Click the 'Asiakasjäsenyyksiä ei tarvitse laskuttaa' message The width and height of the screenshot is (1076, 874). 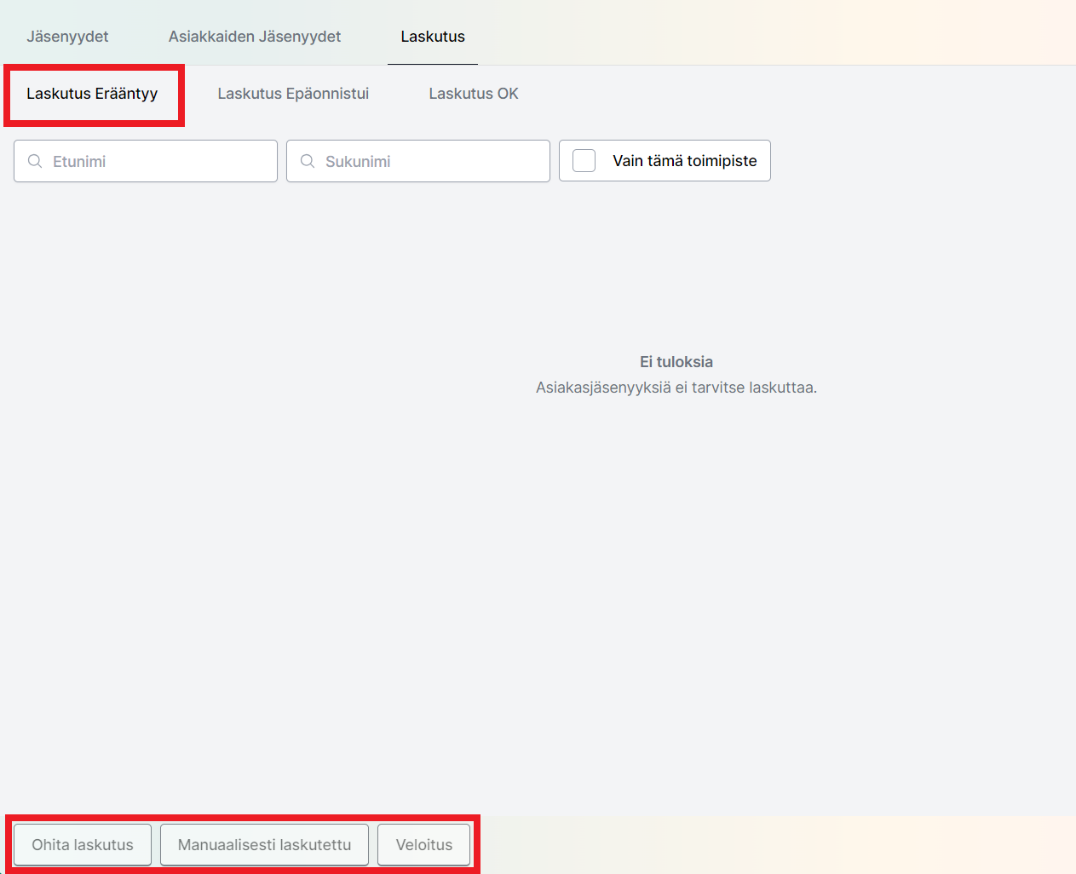(676, 388)
